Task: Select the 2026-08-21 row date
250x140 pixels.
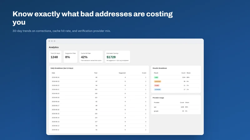Action: tap(56, 90)
